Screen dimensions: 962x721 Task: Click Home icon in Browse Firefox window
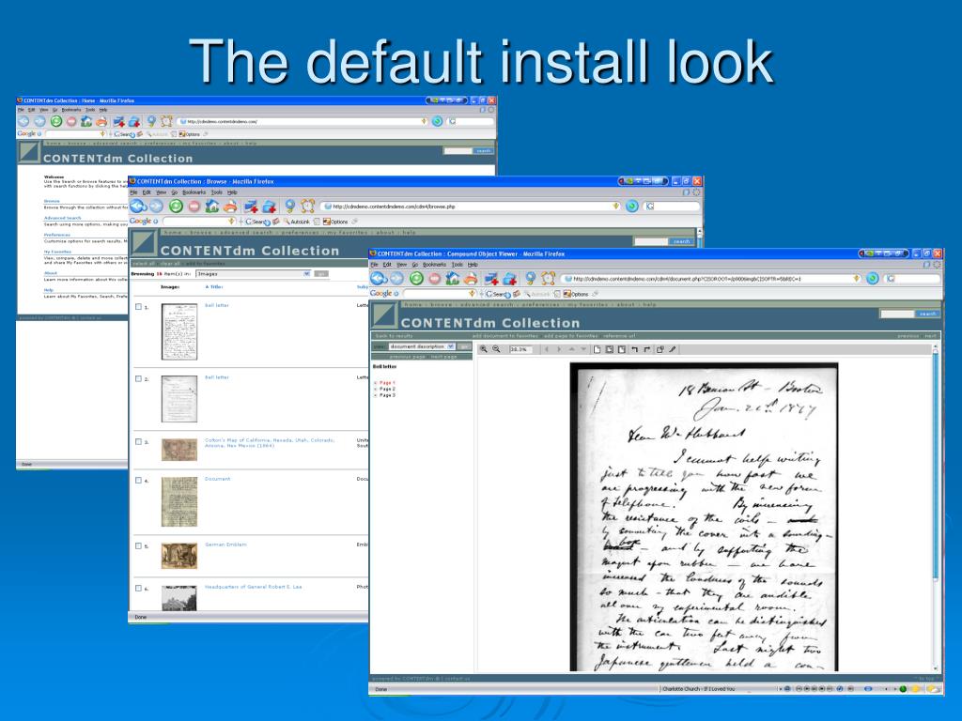pyautogui.click(x=212, y=207)
